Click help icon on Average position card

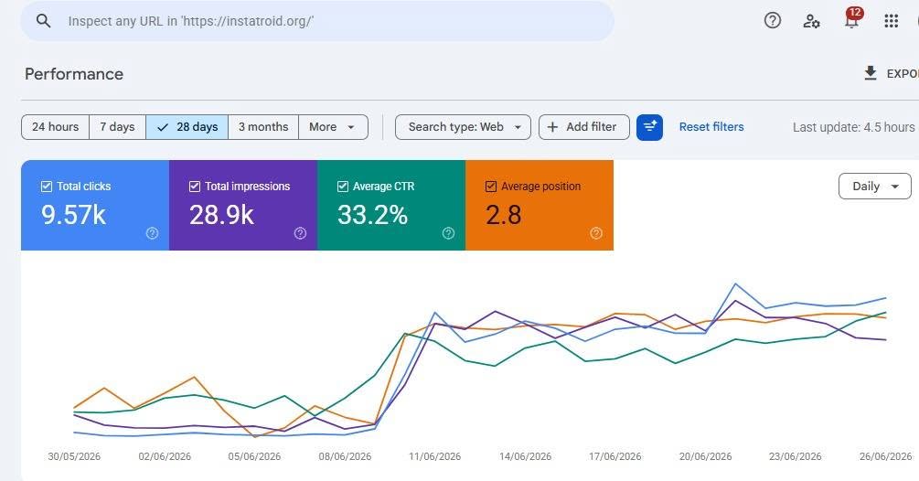click(596, 233)
